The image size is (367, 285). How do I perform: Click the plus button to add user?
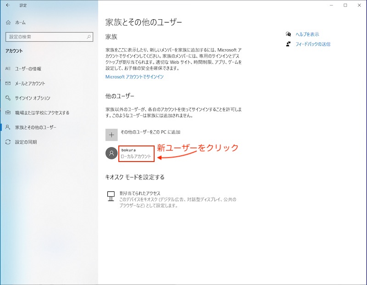(x=111, y=135)
